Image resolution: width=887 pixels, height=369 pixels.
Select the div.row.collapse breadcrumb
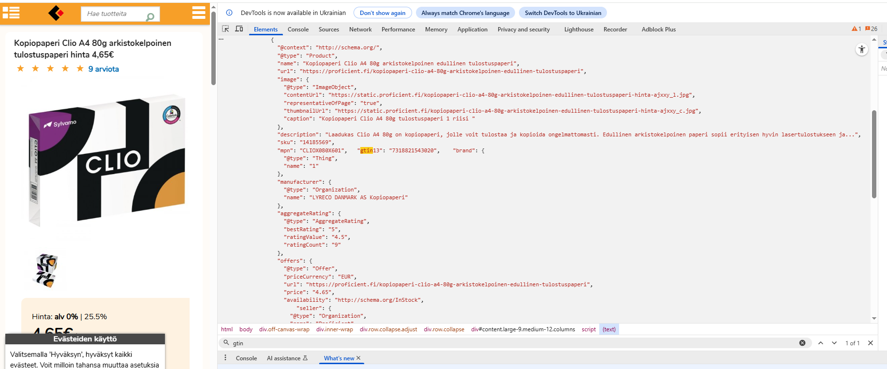[x=444, y=329]
